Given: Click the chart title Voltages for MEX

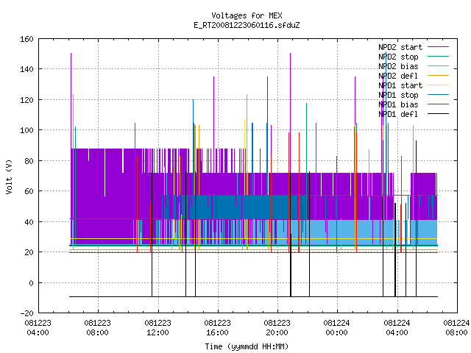Looking at the screenshot, I should click(x=247, y=15).
